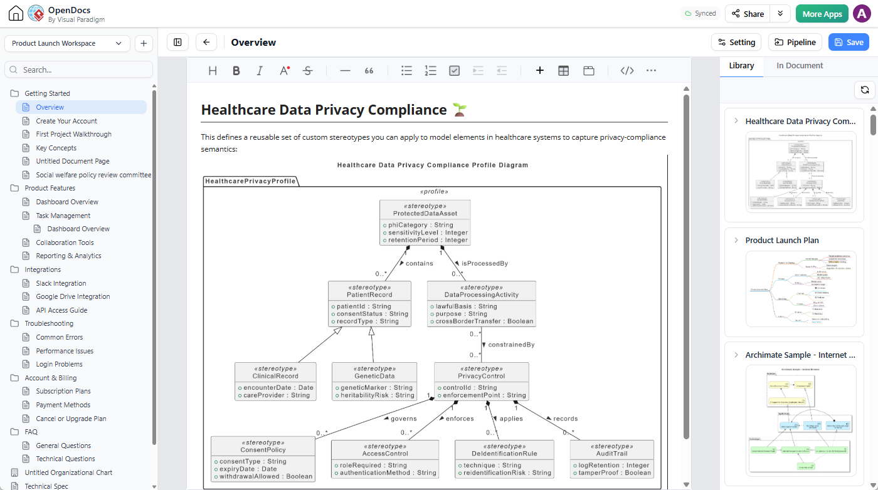Insert a block quote
878x490 pixels.
point(369,71)
